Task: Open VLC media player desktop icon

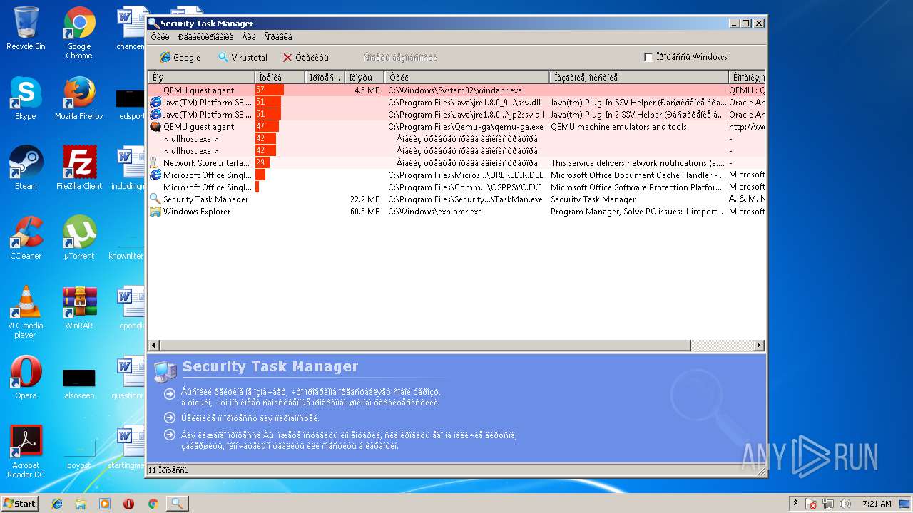Action: (26, 312)
